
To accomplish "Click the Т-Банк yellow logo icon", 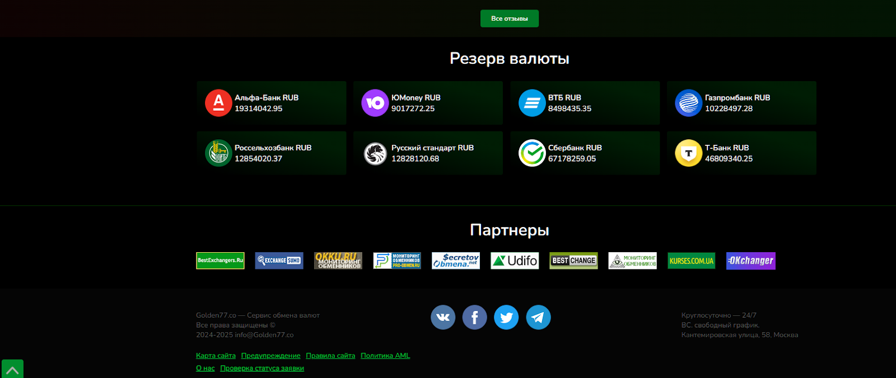I will click(689, 153).
